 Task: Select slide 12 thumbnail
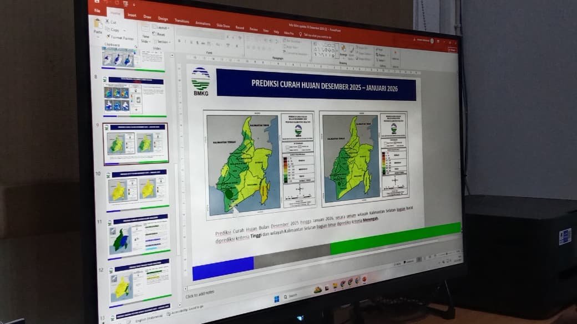[x=140, y=282]
